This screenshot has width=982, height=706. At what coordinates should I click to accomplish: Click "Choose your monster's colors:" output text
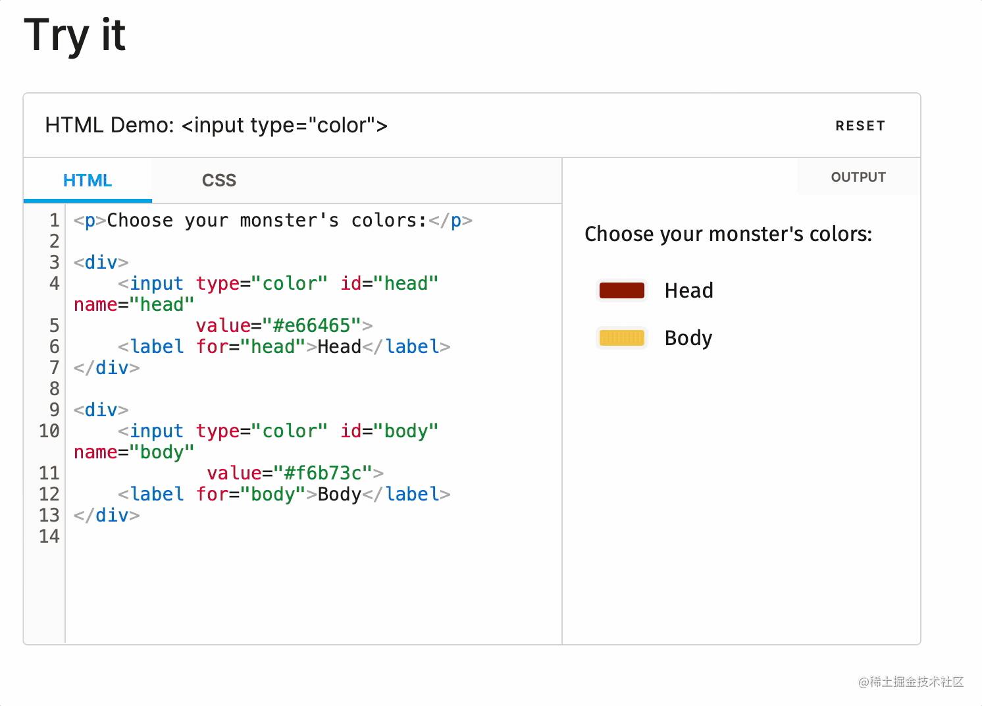(728, 234)
